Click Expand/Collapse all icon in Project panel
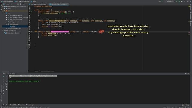The image size is (192, 108). [x=21, y=4]
